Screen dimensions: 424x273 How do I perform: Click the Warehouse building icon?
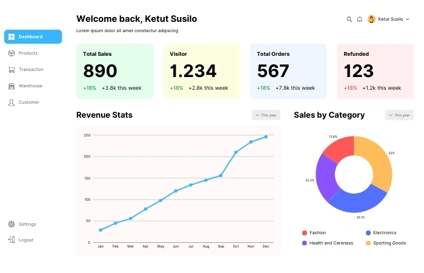click(12, 86)
